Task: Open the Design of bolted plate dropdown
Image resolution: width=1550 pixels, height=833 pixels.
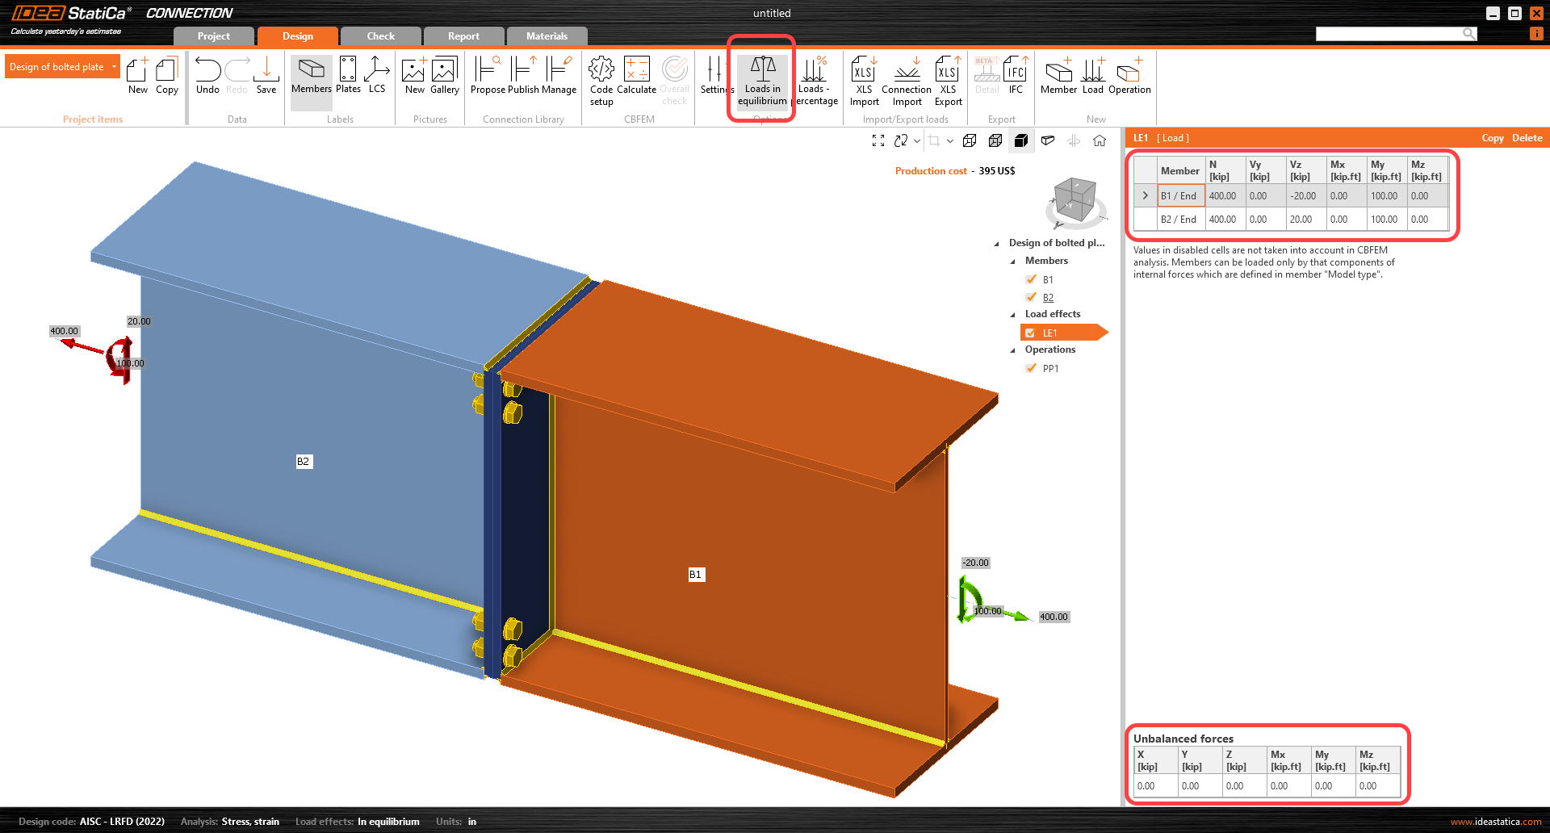Action: 114,66
